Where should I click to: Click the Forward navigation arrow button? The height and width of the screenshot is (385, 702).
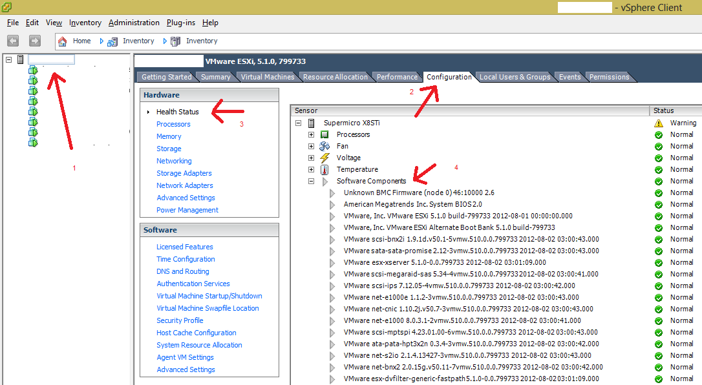pyautogui.click(x=34, y=41)
